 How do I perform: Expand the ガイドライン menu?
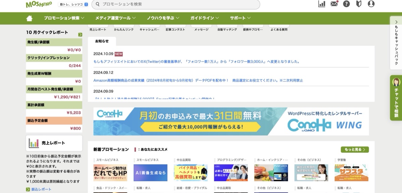205,18
